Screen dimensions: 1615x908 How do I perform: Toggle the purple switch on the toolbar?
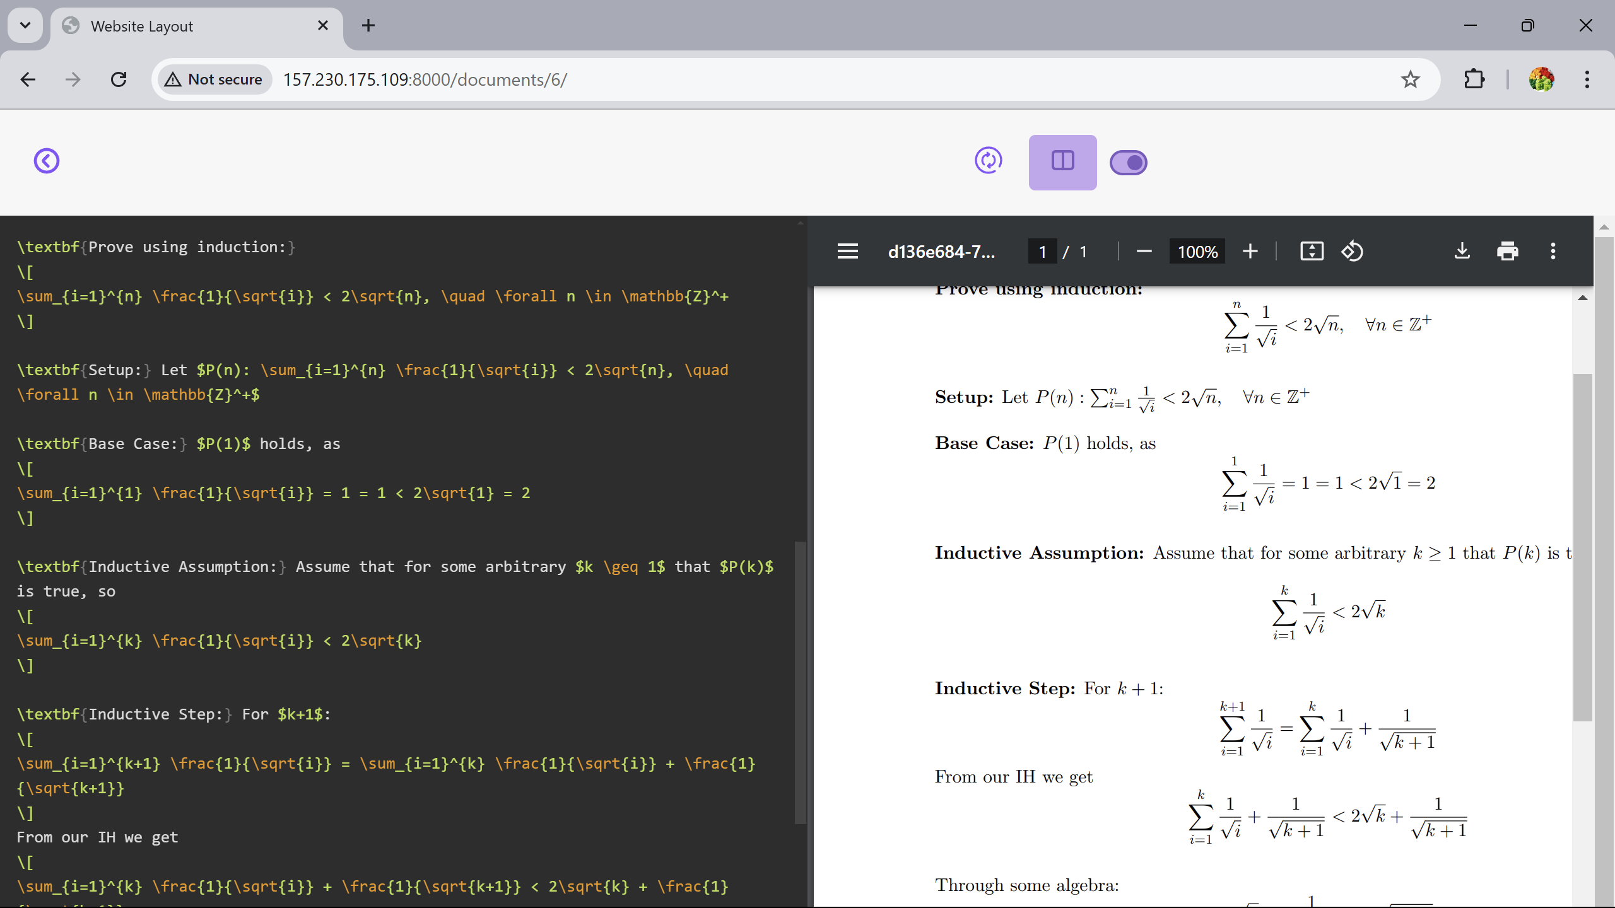coord(1128,163)
